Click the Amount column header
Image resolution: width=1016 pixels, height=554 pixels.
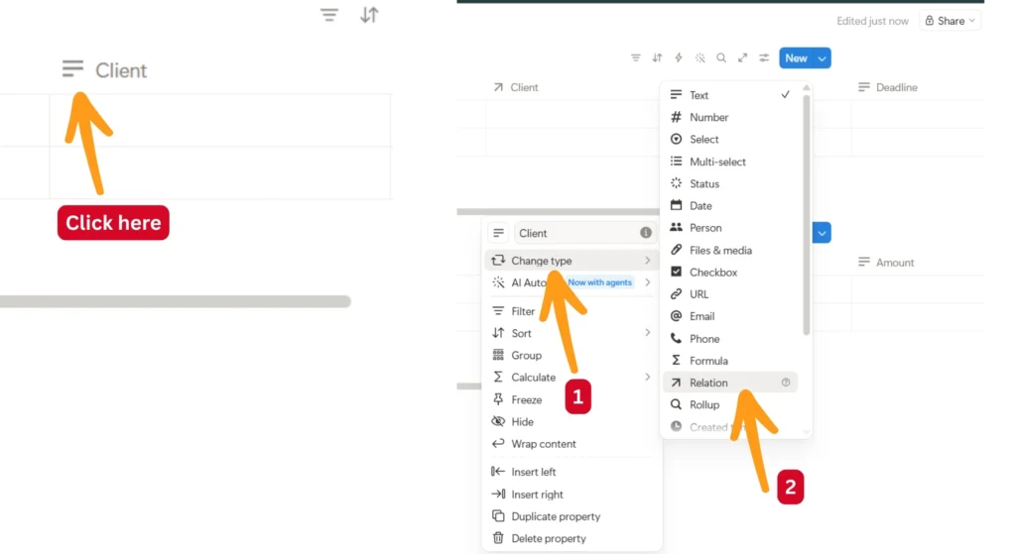tap(886, 262)
